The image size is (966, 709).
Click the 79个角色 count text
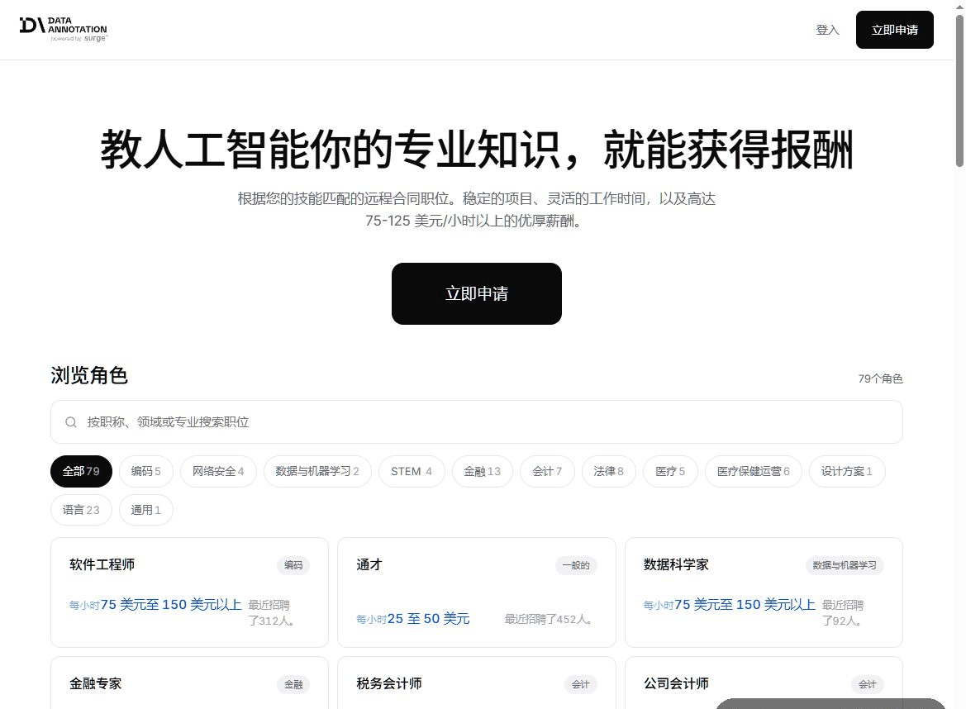pyautogui.click(x=880, y=378)
